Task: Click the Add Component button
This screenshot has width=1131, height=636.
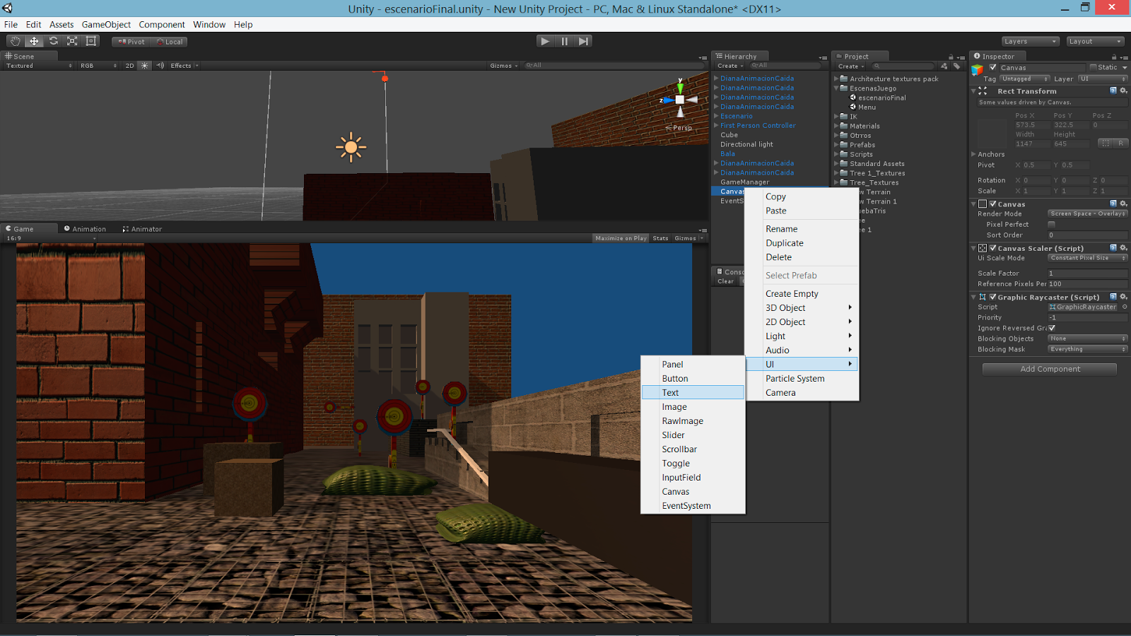Action: 1049,369
